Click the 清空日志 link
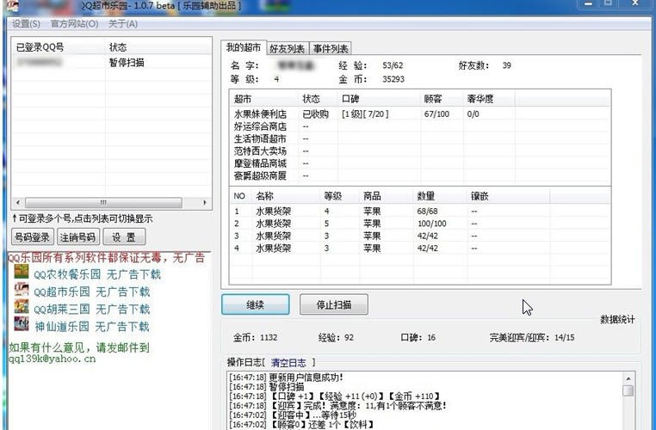Viewport: 656px width, 430px height. [x=288, y=362]
